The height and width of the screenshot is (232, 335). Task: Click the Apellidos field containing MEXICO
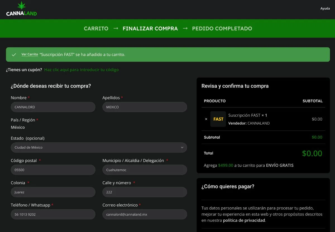[x=145, y=107]
